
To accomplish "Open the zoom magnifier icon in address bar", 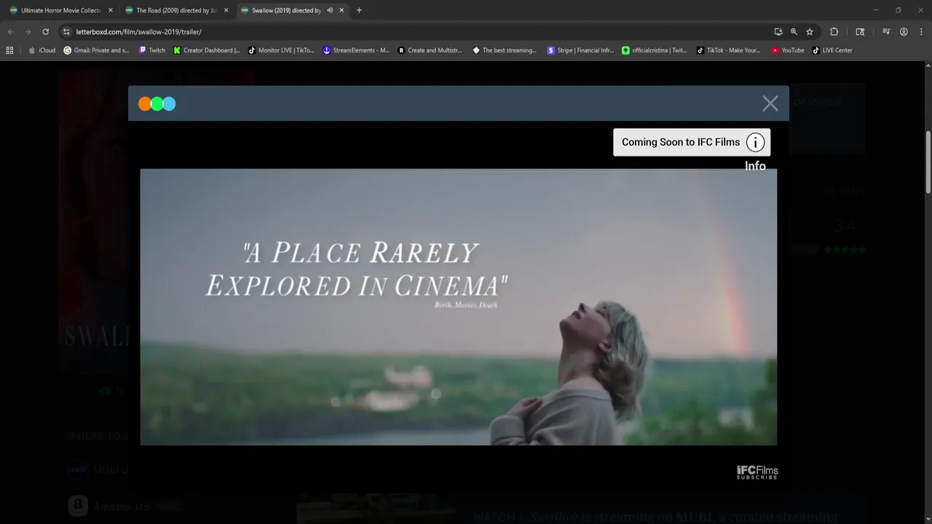I will click(x=794, y=32).
